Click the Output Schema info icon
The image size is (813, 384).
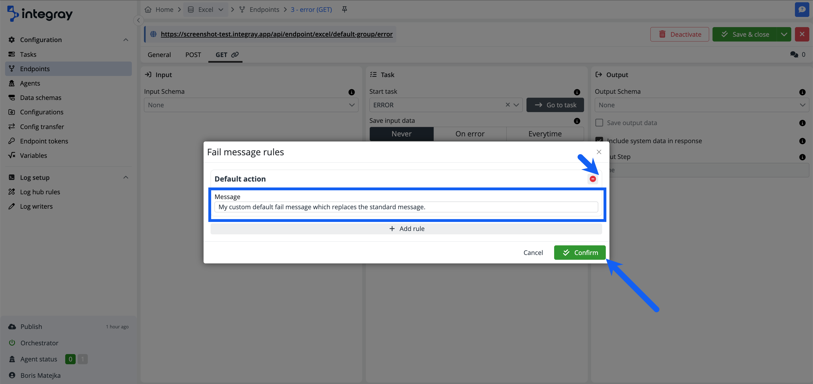click(x=802, y=92)
